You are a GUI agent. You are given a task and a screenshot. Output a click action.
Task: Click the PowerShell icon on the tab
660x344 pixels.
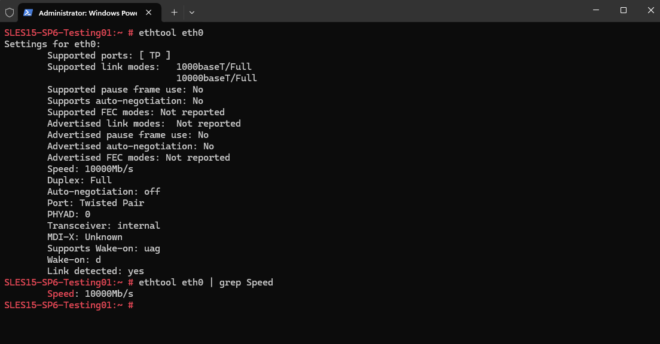click(x=28, y=12)
